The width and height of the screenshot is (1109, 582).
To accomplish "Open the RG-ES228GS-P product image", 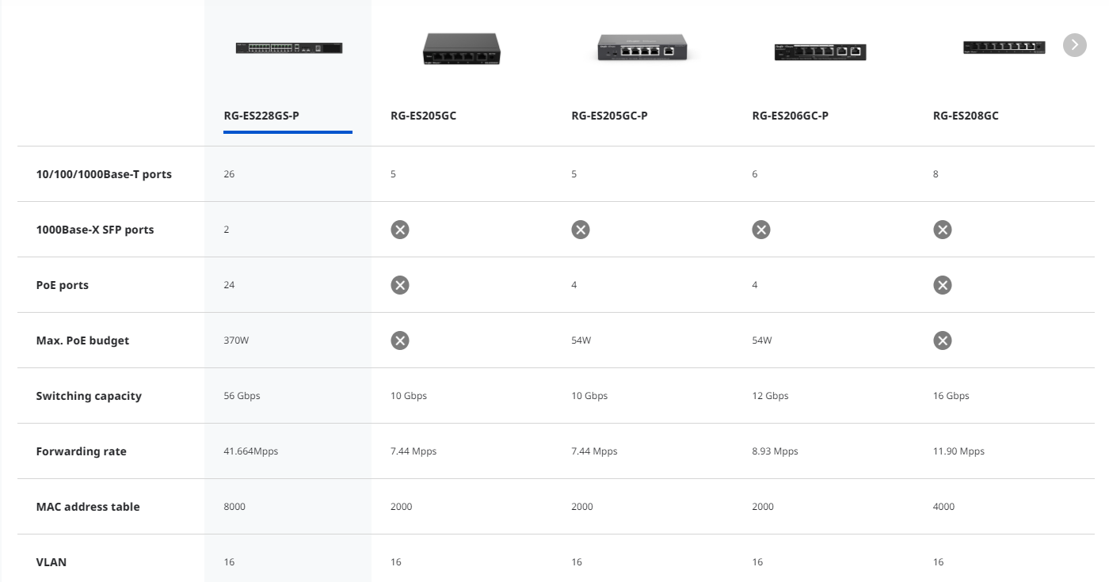I will click(x=288, y=48).
